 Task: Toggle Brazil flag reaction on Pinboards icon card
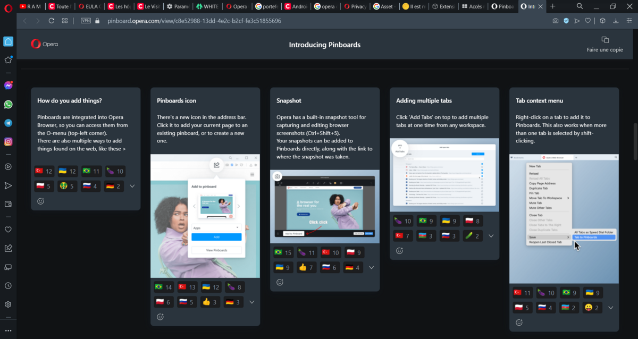point(163,287)
